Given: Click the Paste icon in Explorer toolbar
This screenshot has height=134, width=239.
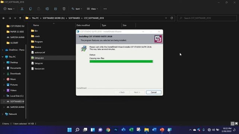Looking at the screenshot, I should (x=39, y=9).
